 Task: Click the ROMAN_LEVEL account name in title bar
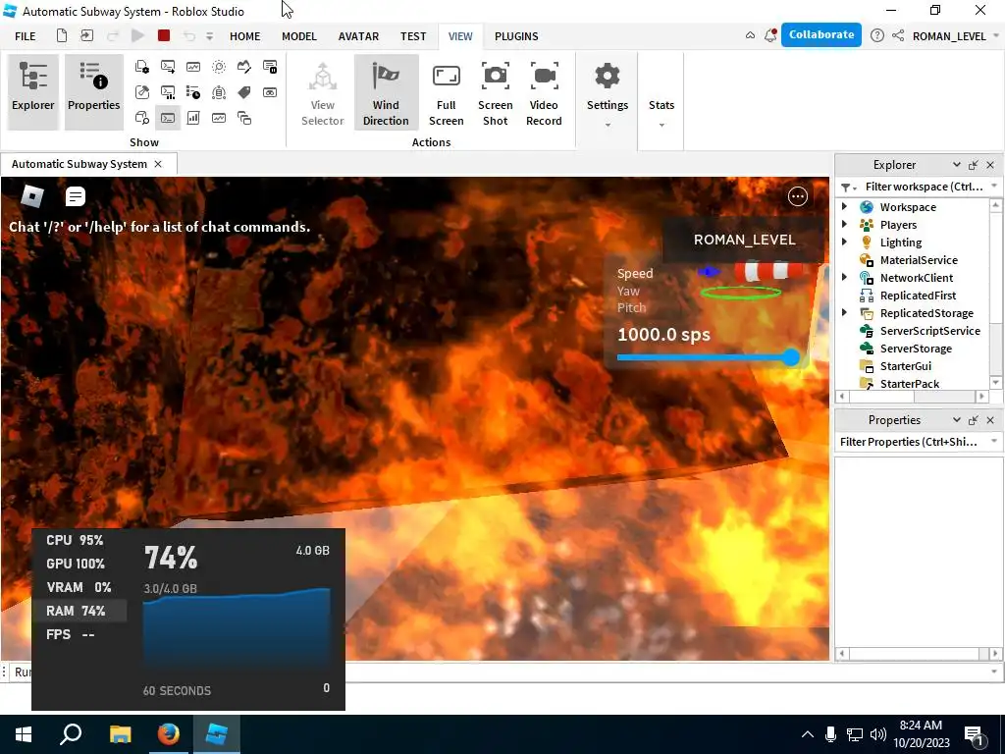(x=949, y=36)
